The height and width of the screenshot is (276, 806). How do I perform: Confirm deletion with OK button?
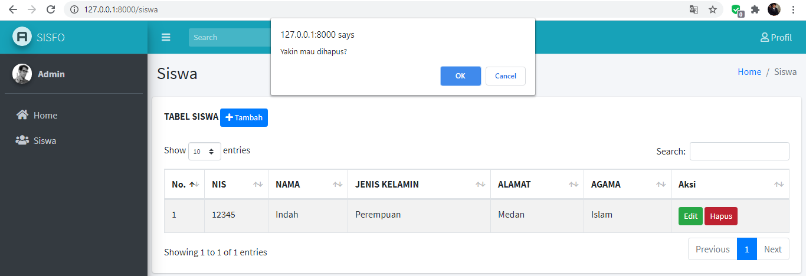(x=461, y=76)
